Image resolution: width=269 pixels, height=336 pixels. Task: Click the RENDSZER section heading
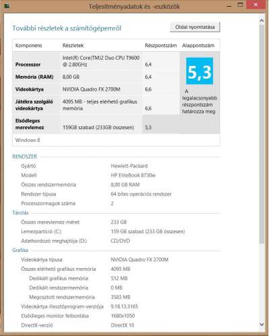point(25,157)
